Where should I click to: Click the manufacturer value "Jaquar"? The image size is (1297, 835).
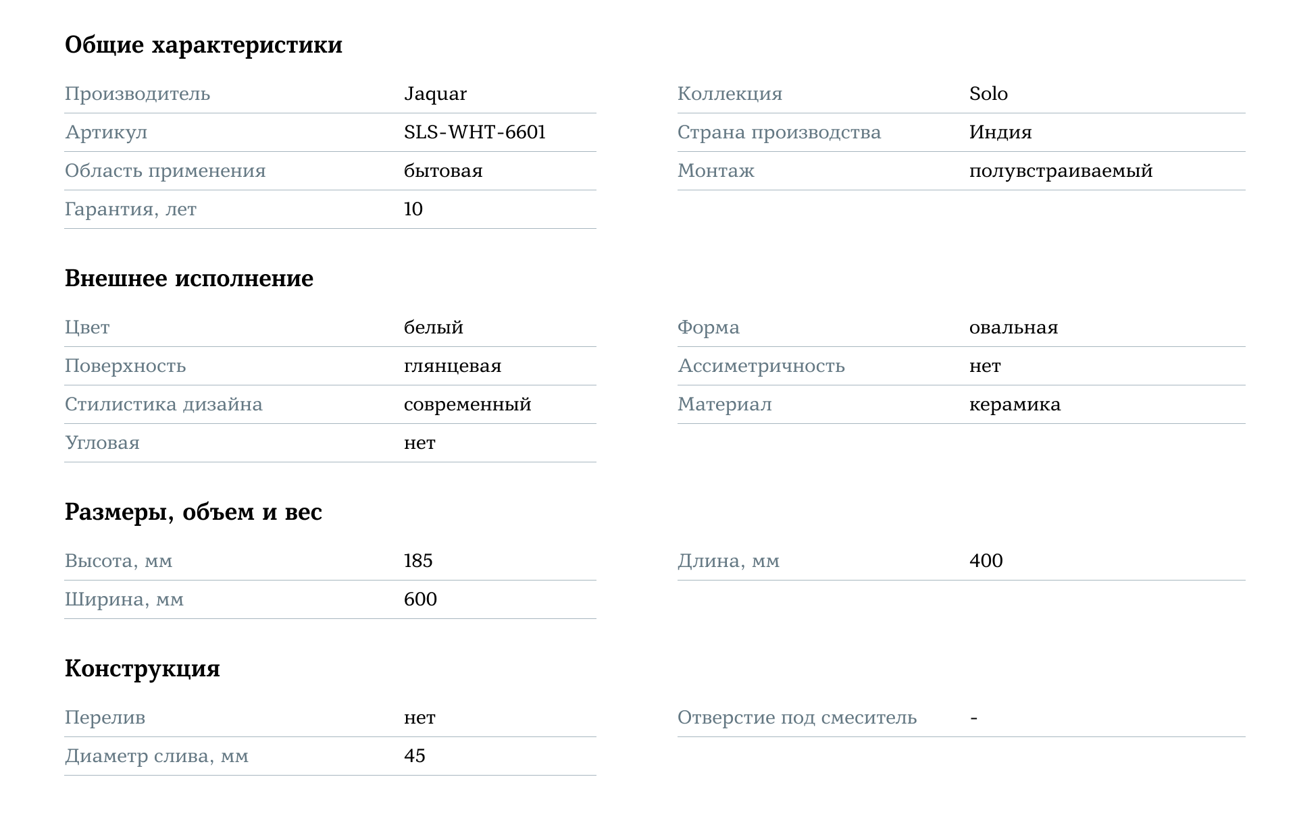[x=435, y=94]
